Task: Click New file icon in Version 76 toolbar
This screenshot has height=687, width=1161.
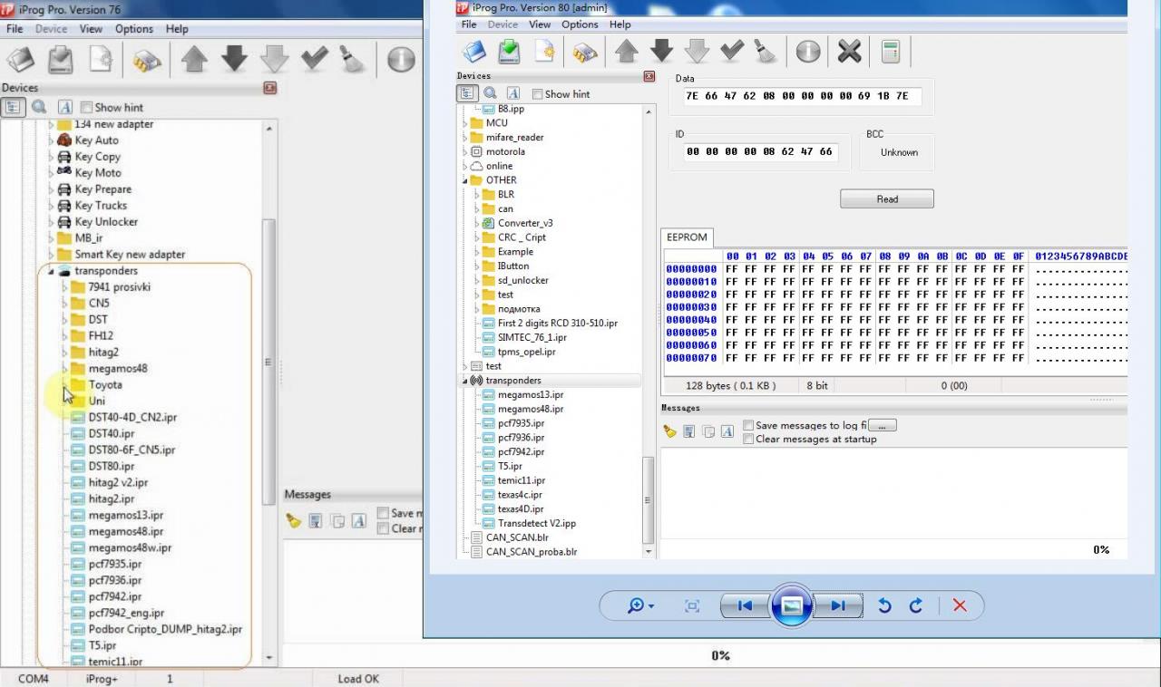Action: (101, 60)
